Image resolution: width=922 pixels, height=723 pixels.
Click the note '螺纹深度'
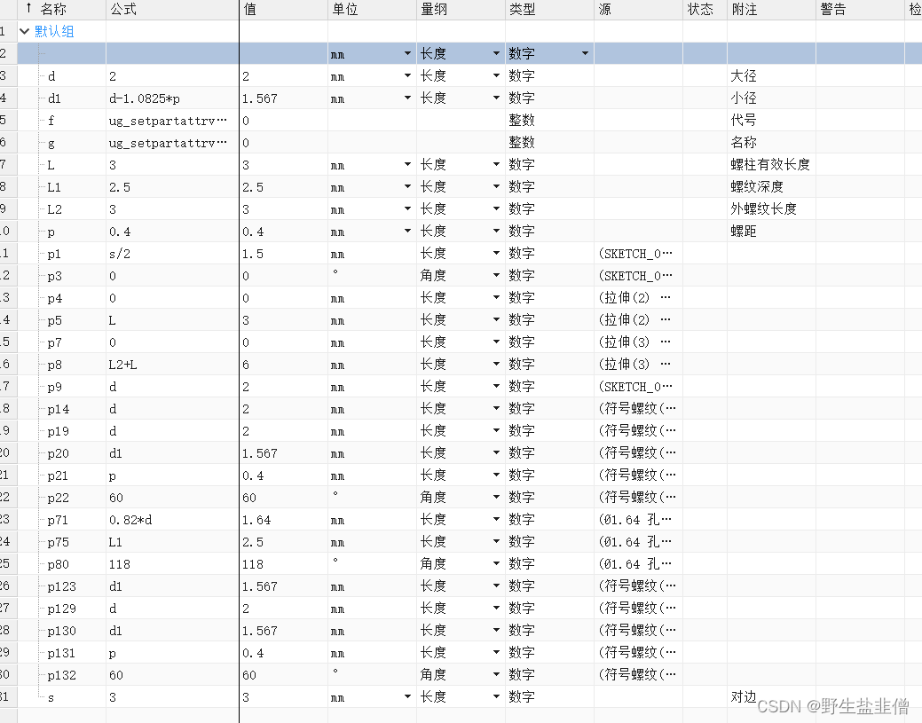point(757,186)
